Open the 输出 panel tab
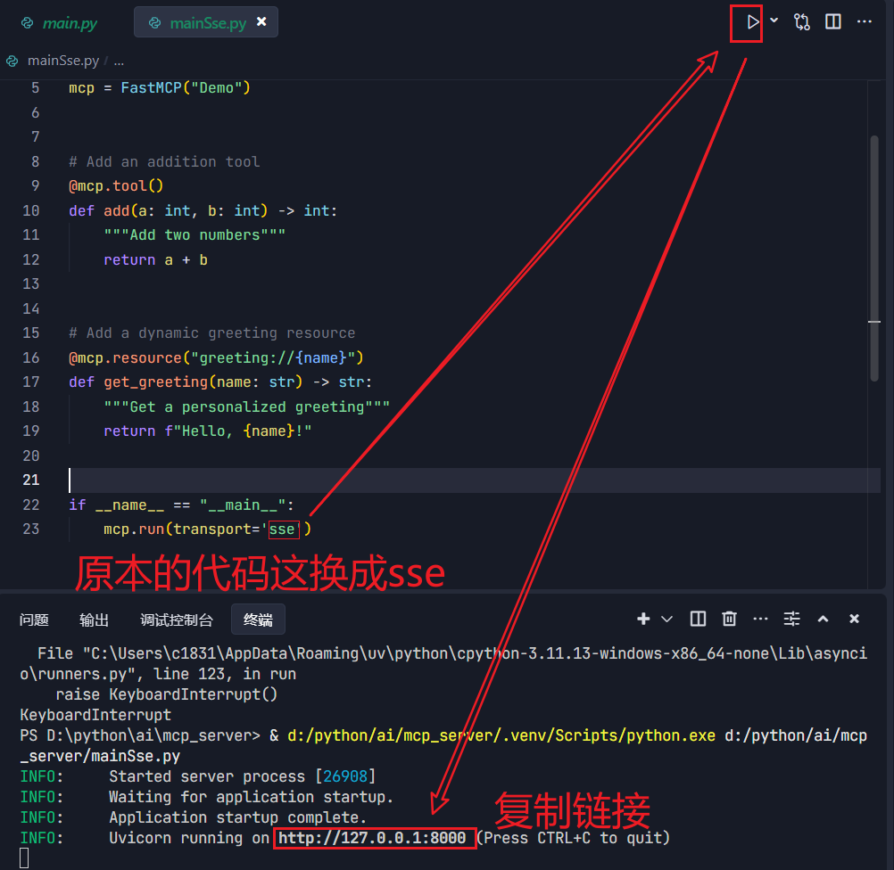Image resolution: width=894 pixels, height=870 pixels. (x=94, y=620)
